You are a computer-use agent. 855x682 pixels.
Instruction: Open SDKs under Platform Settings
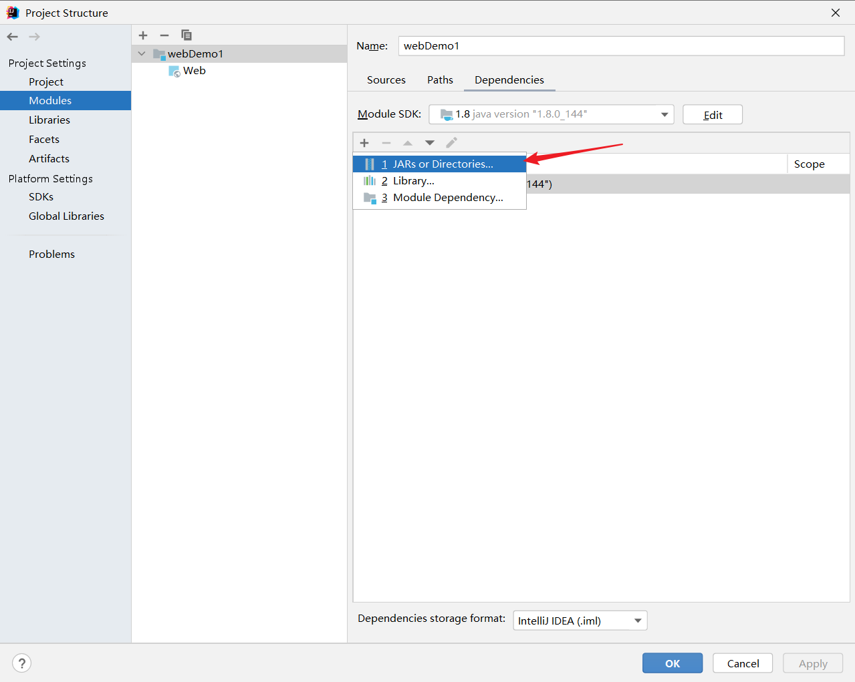coord(41,196)
